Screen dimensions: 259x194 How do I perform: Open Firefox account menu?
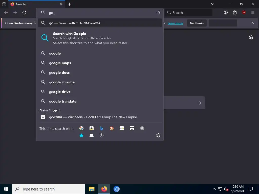point(226,13)
